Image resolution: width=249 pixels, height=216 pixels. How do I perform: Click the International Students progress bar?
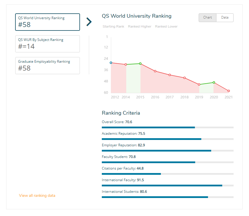pos(168,197)
